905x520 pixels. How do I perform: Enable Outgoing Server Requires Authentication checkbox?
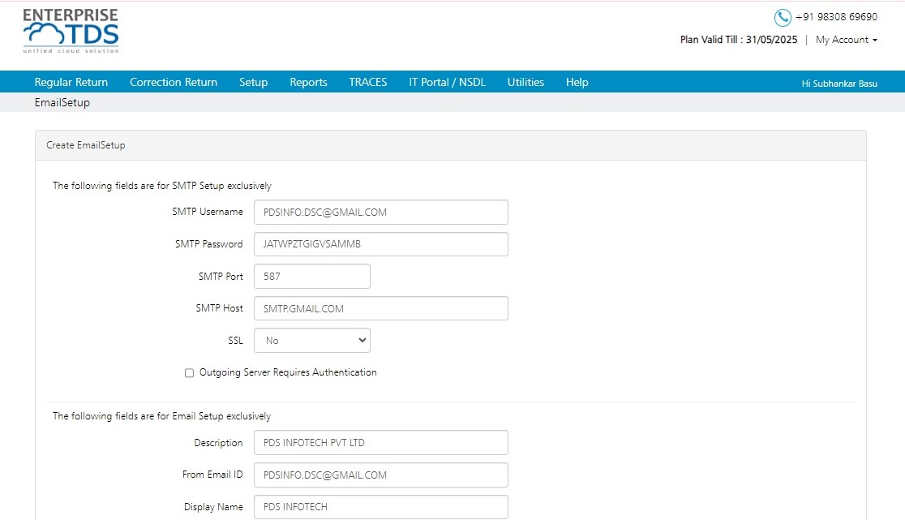(189, 373)
